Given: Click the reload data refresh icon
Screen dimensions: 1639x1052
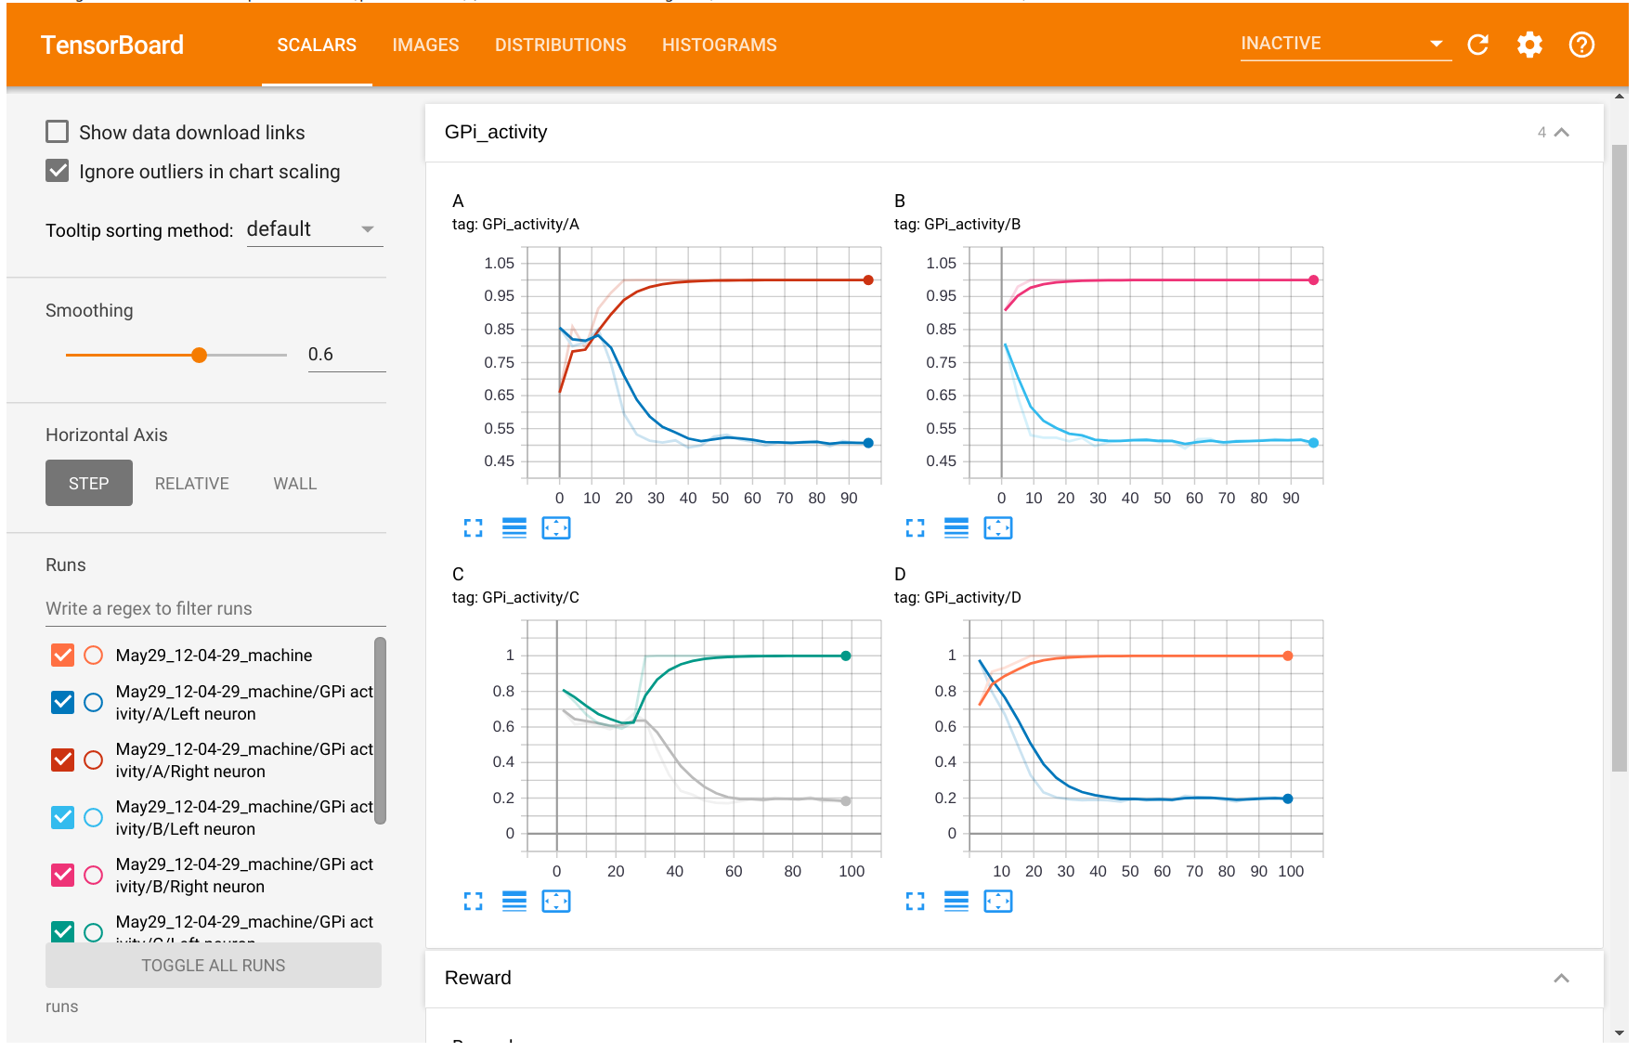Looking at the screenshot, I should 1477,45.
